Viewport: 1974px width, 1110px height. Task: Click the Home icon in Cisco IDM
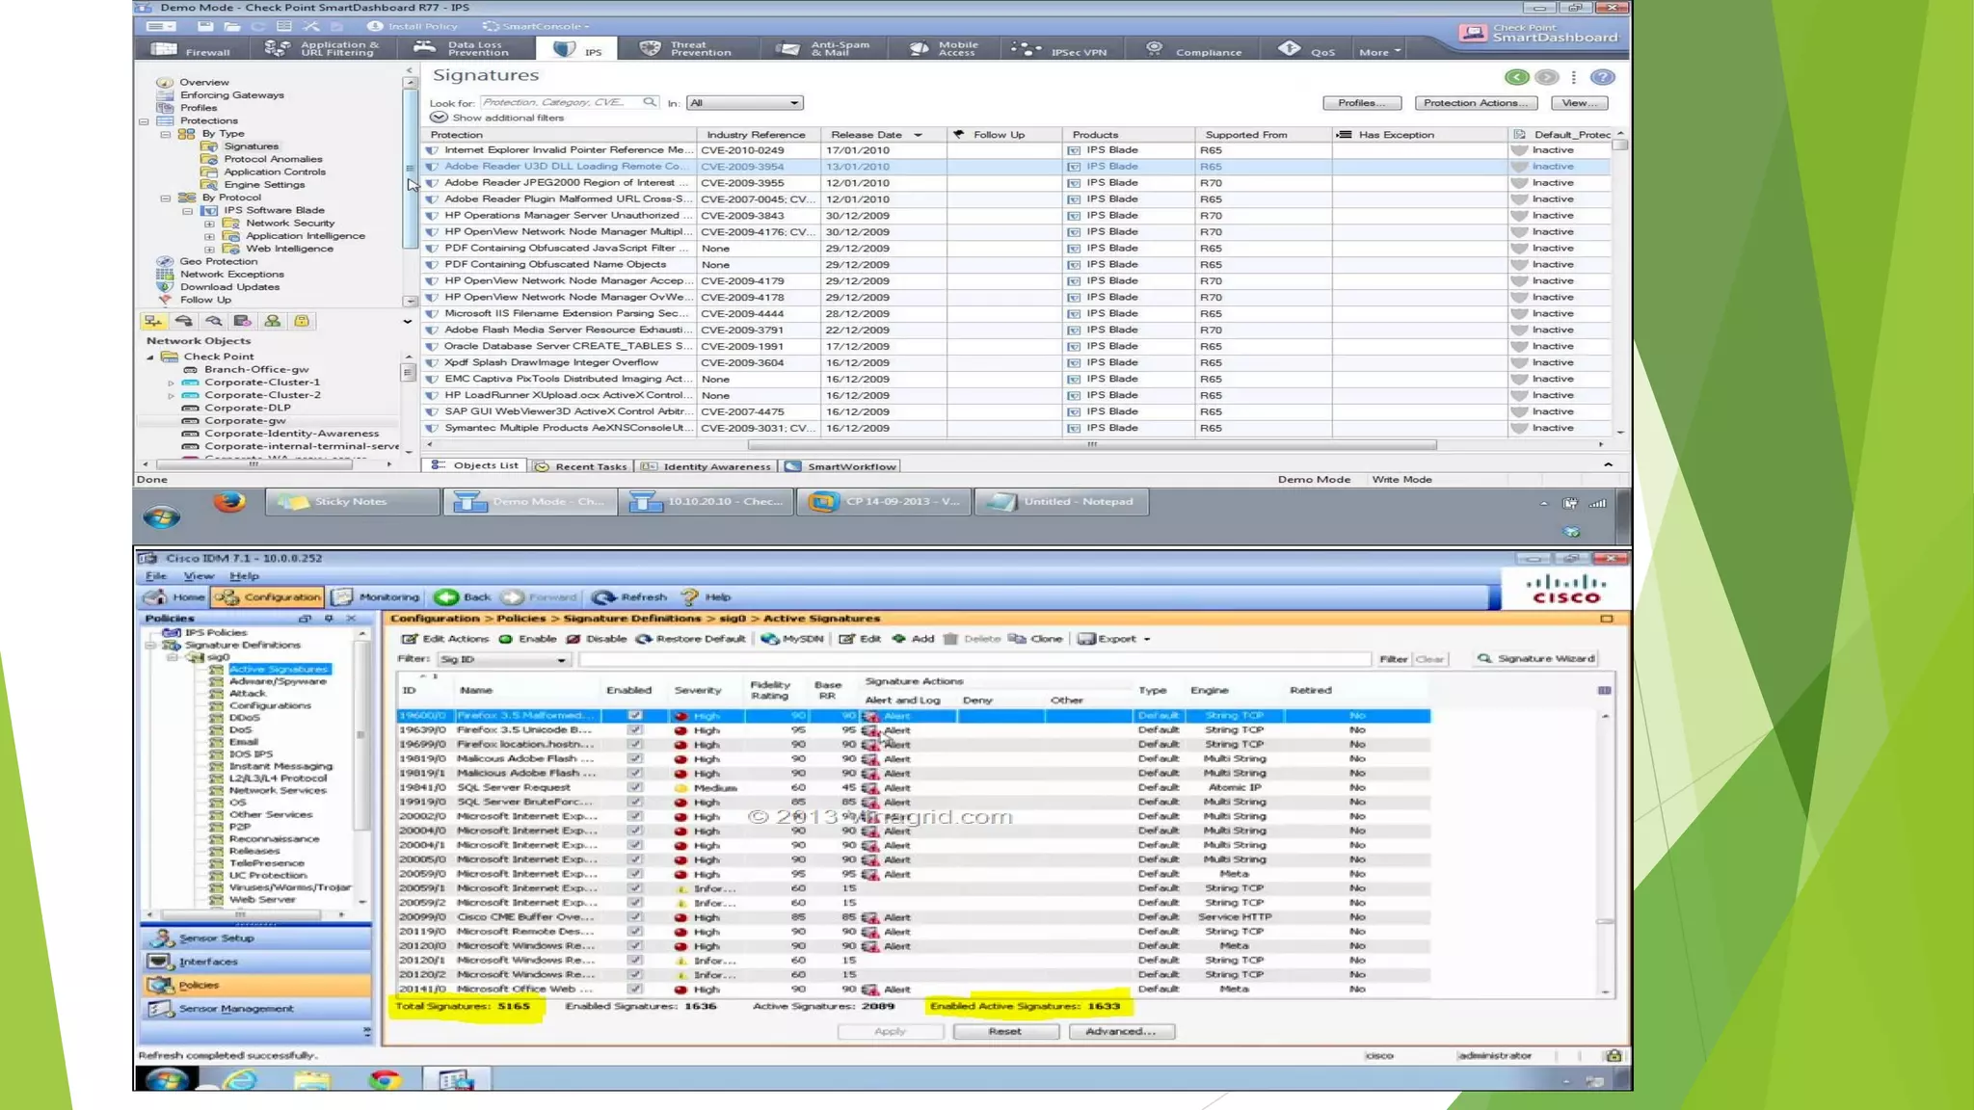coord(156,597)
